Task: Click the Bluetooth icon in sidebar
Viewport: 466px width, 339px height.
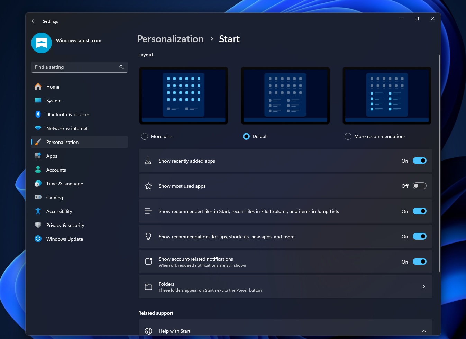Action: click(x=38, y=114)
